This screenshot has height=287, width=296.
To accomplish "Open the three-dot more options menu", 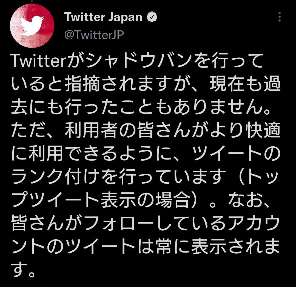I will (x=280, y=17).
